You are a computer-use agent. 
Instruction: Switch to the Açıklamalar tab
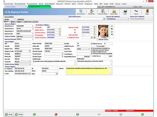pos(28,22)
